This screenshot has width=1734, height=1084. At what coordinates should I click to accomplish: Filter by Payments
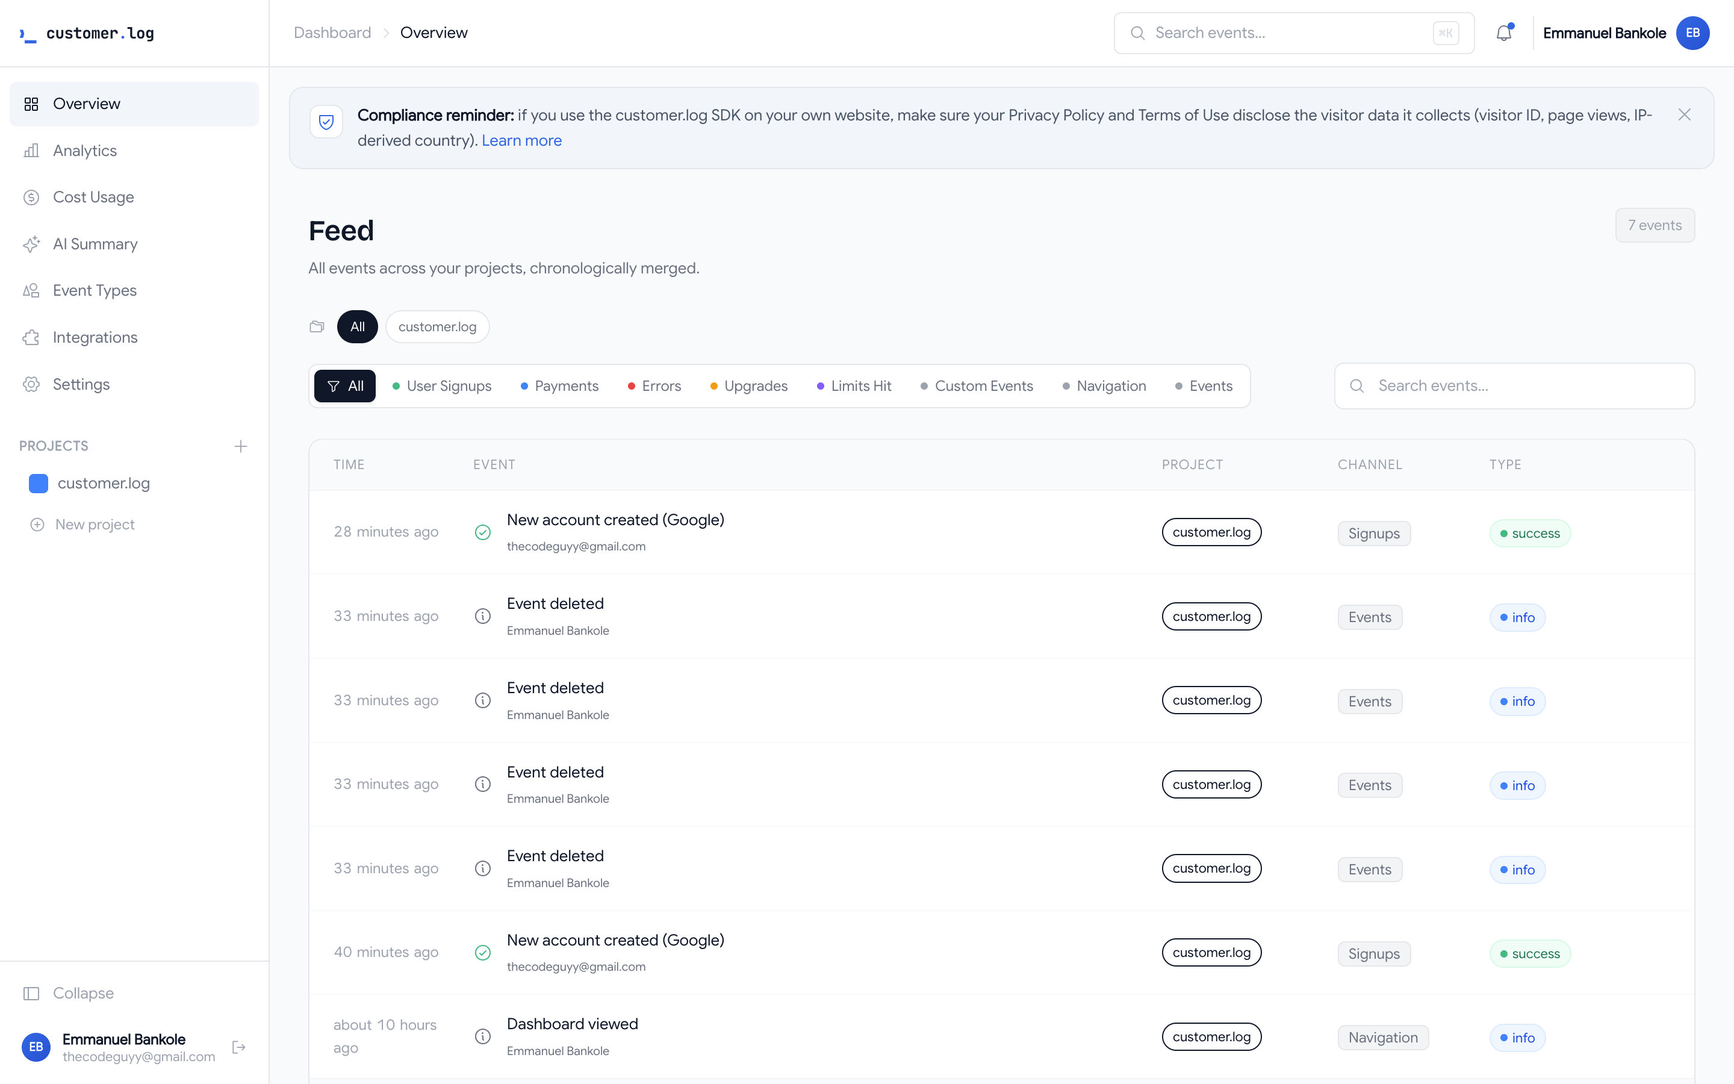pyautogui.click(x=559, y=387)
